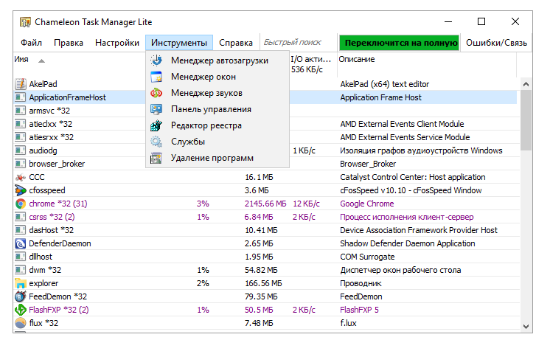Click the dasHost process icon
The height and width of the screenshot is (354, 550).
pyautogui.click(x=21, y=230)
